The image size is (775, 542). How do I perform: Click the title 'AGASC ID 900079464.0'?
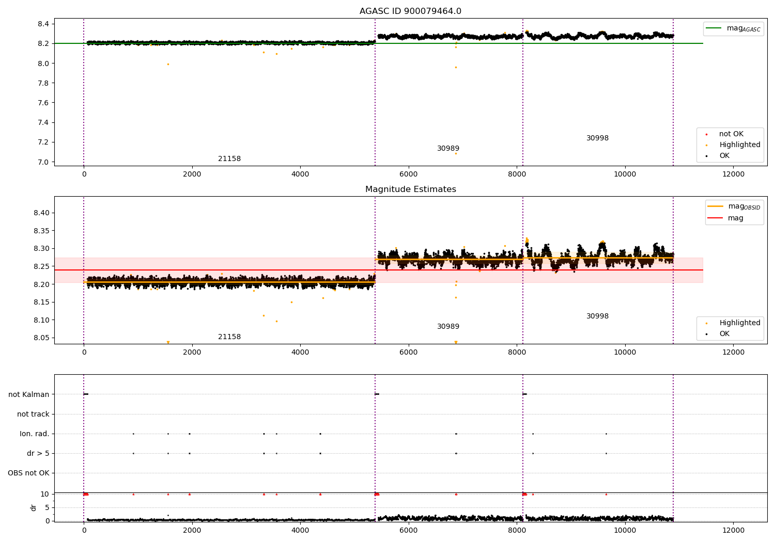point(410,11)
